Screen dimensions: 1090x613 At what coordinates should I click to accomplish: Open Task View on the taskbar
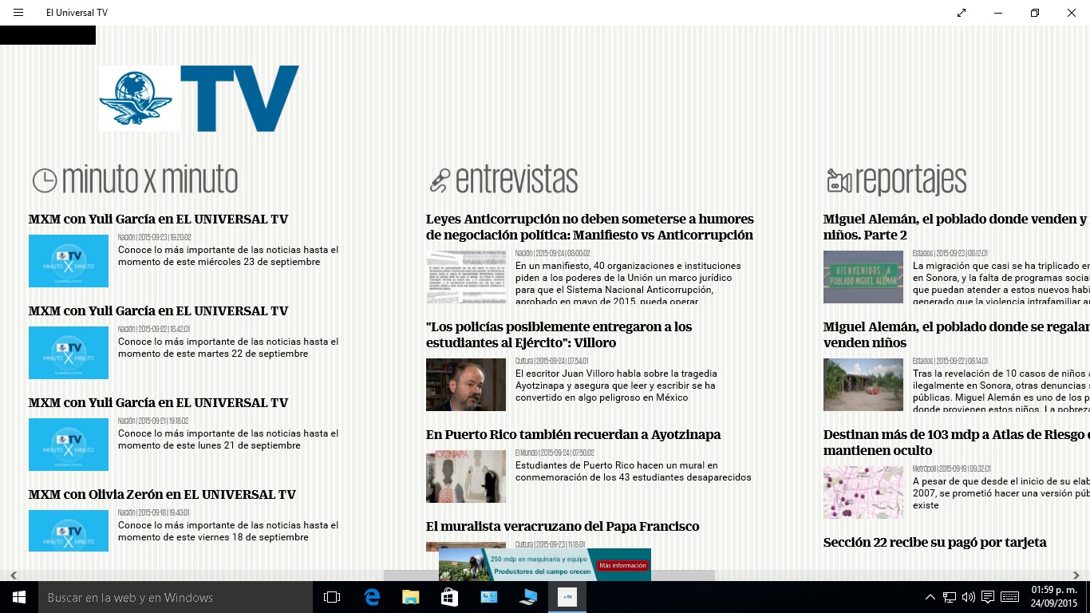[x=332, y=597]
